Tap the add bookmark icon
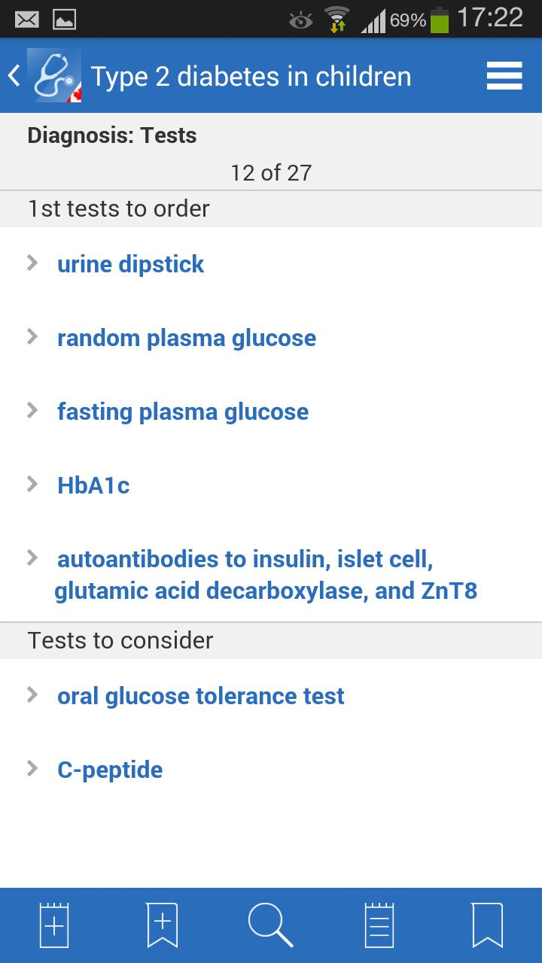The width and height of the screenshot is (542, 963). tap(163, 925)
